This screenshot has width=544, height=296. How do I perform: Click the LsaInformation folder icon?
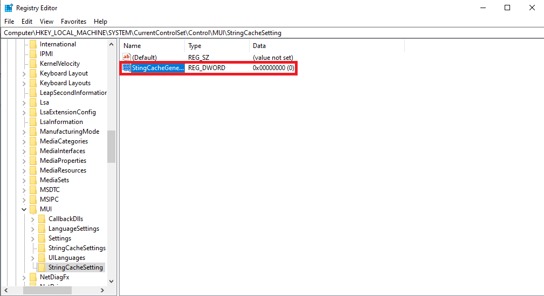tap(33, 122)
